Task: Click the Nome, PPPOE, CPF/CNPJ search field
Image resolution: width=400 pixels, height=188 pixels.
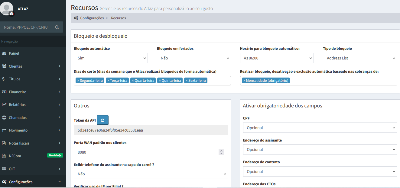Action: tap(28, 27)
